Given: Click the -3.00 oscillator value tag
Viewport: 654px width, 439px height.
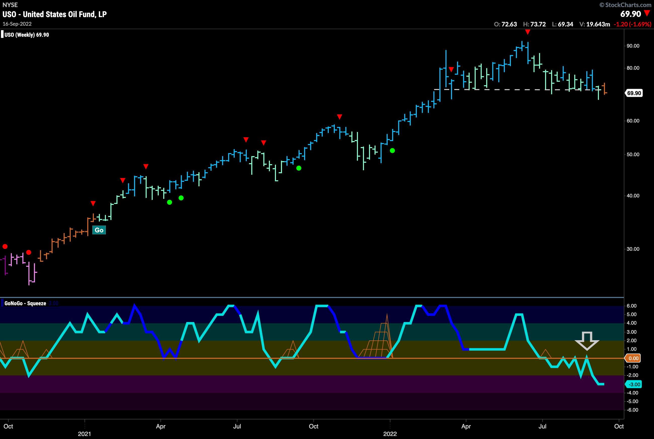Looking at the screenshot, I should tap(634, 384).
